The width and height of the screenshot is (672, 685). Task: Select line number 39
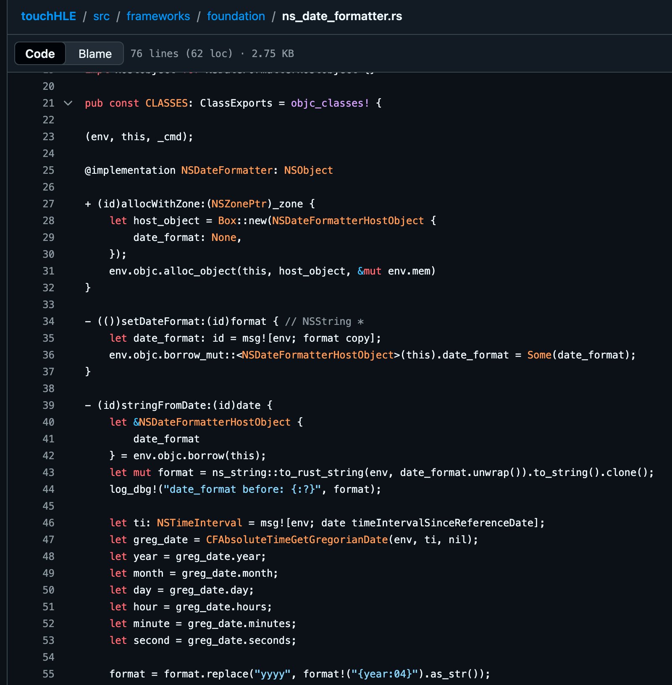click(48, 405)
